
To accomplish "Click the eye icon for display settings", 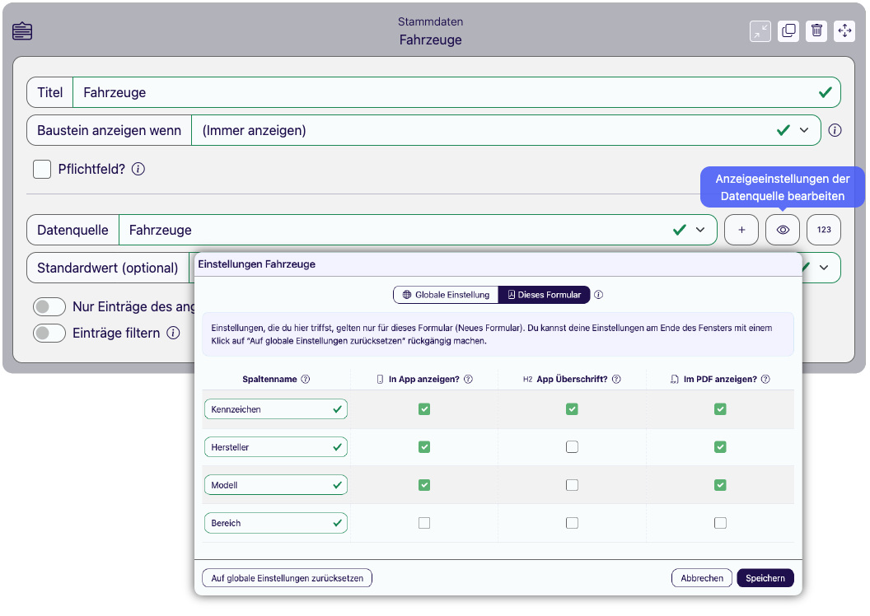I will coord(783,230).
